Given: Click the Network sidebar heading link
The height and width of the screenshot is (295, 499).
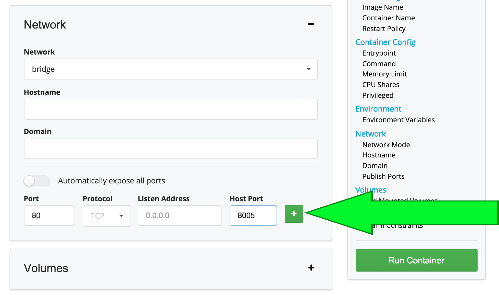Looking at the screenshot, I should pyautogui.click(x=370, y=134).
